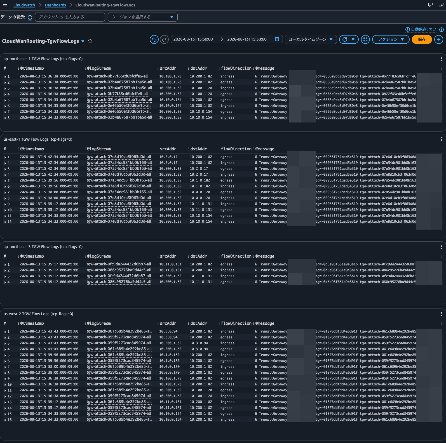Click the 保存 save button
Screen dimensions: 446x443
pos(422,39)
